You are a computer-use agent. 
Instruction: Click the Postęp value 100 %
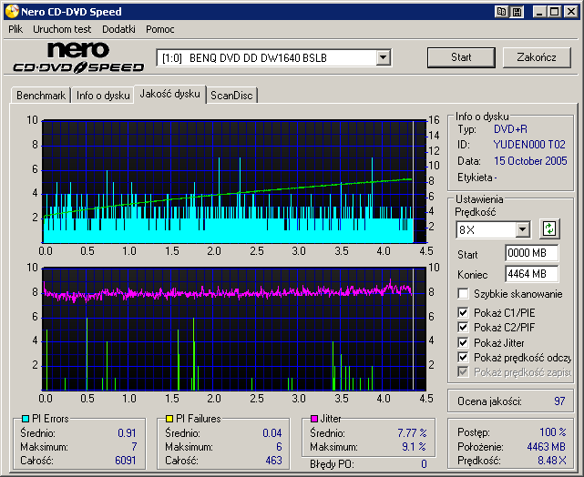pyautogui.click(x=553, y=432)
